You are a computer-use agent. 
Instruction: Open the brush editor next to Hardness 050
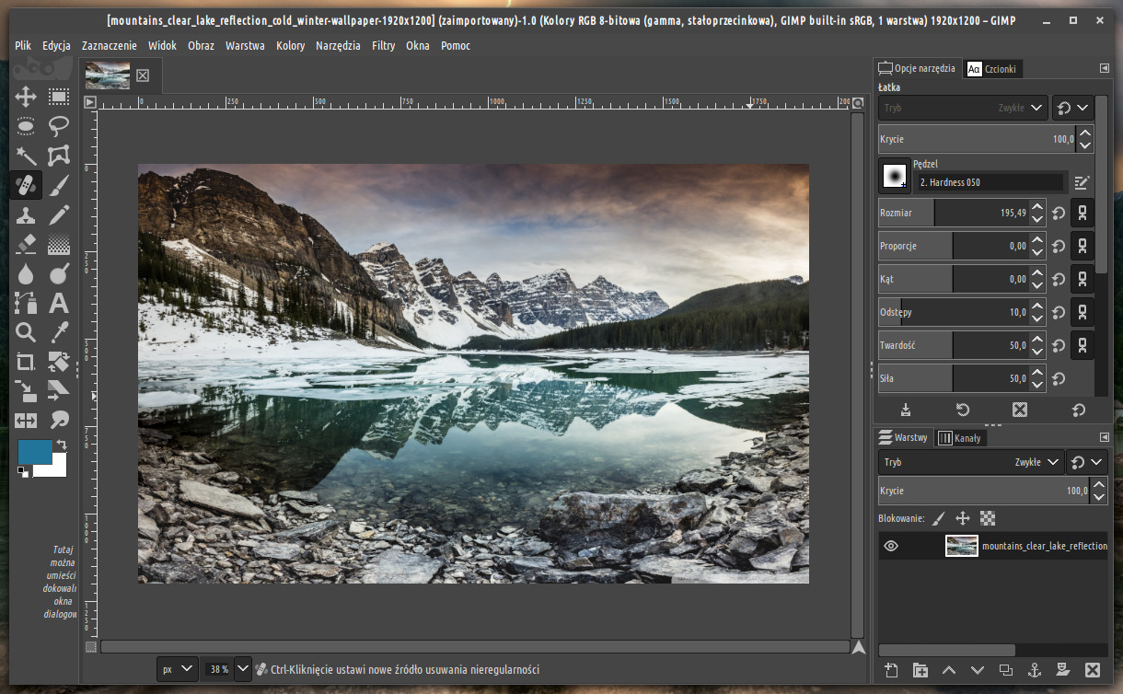click(1082, 182)
